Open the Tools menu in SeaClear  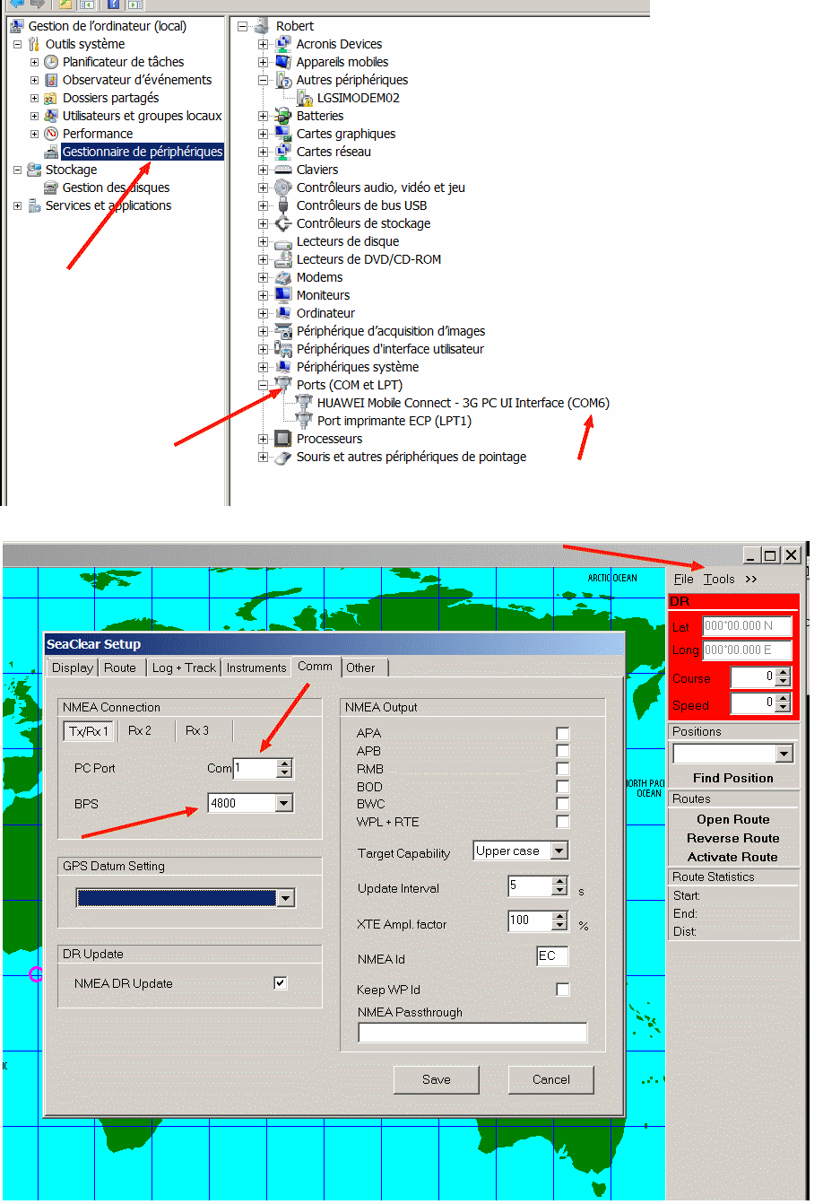point(719,579)
